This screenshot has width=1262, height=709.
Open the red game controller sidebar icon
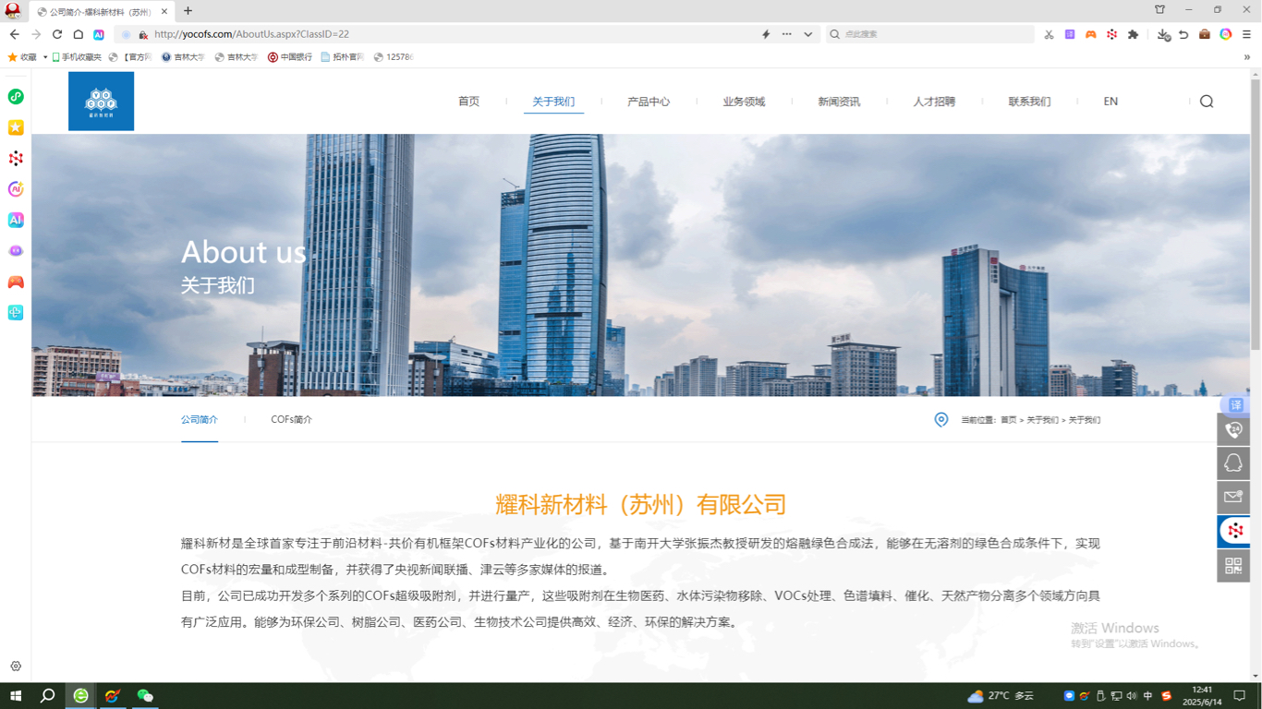(16, 282)
